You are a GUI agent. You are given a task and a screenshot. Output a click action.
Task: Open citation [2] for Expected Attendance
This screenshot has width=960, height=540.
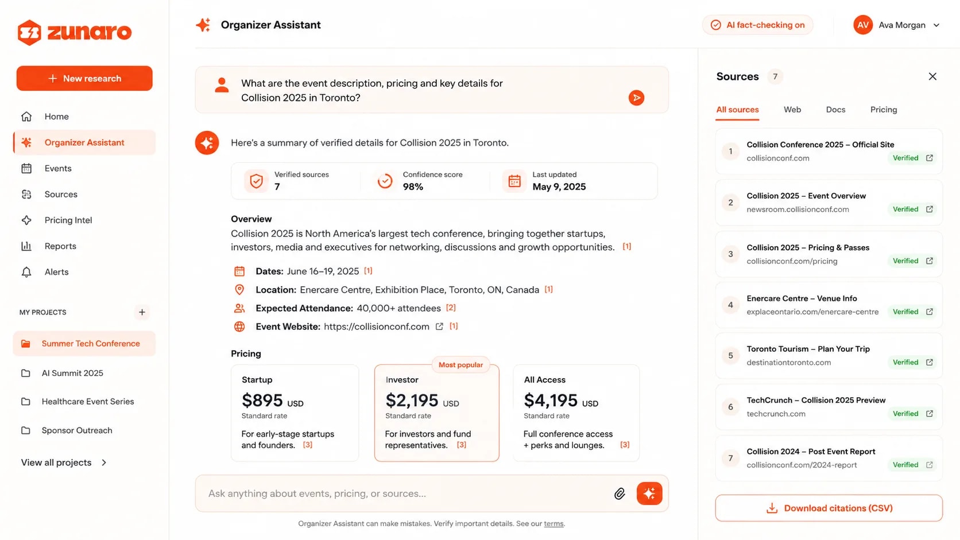(x=451, y=308)
